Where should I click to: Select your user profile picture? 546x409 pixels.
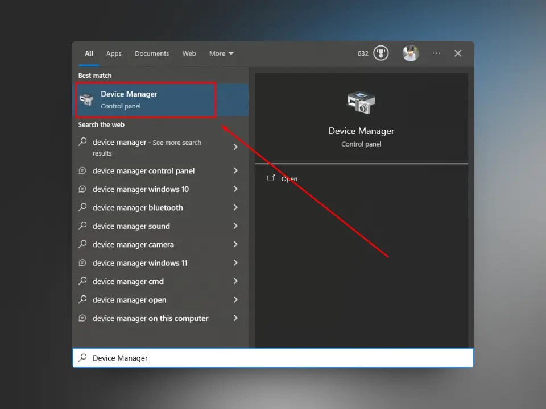click(411, 53)
